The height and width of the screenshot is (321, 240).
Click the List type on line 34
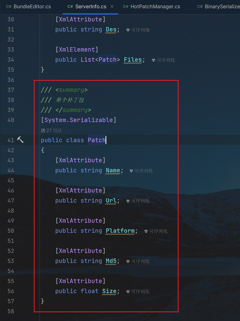pos(88,60)
